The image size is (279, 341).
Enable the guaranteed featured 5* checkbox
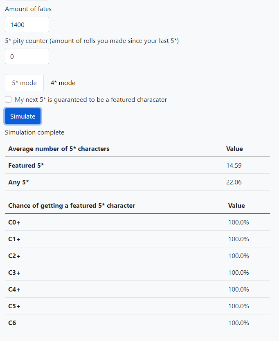(8, 99)
